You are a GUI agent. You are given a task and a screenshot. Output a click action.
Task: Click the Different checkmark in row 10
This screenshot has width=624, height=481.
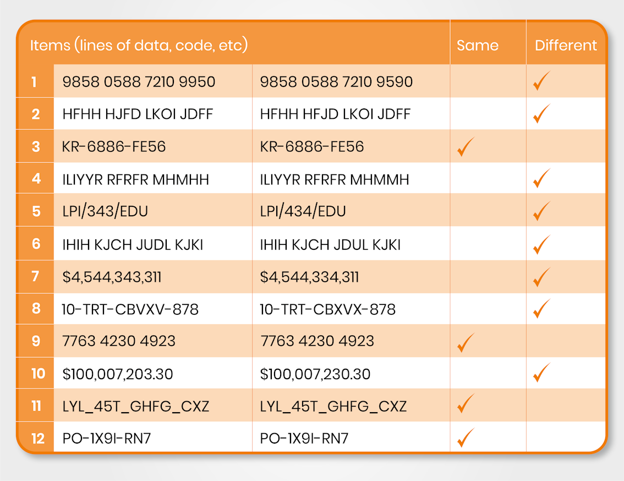click(x=541, y=373)
